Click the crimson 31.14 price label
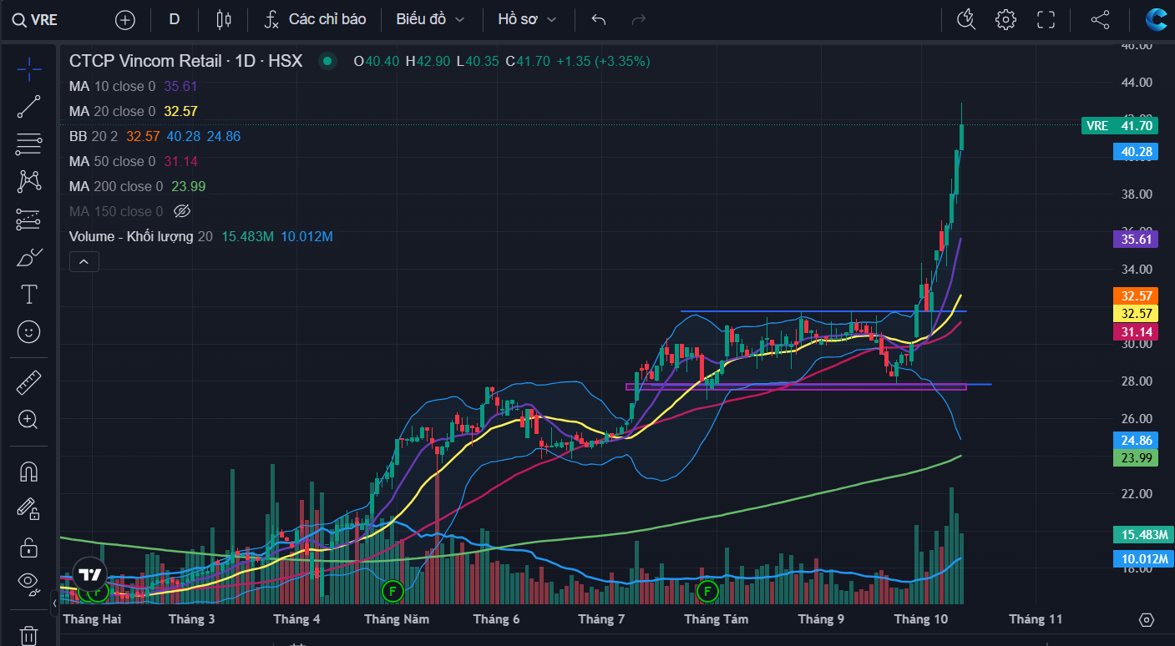This screenshot has height=646, width=1175. tap(1136, 332)
